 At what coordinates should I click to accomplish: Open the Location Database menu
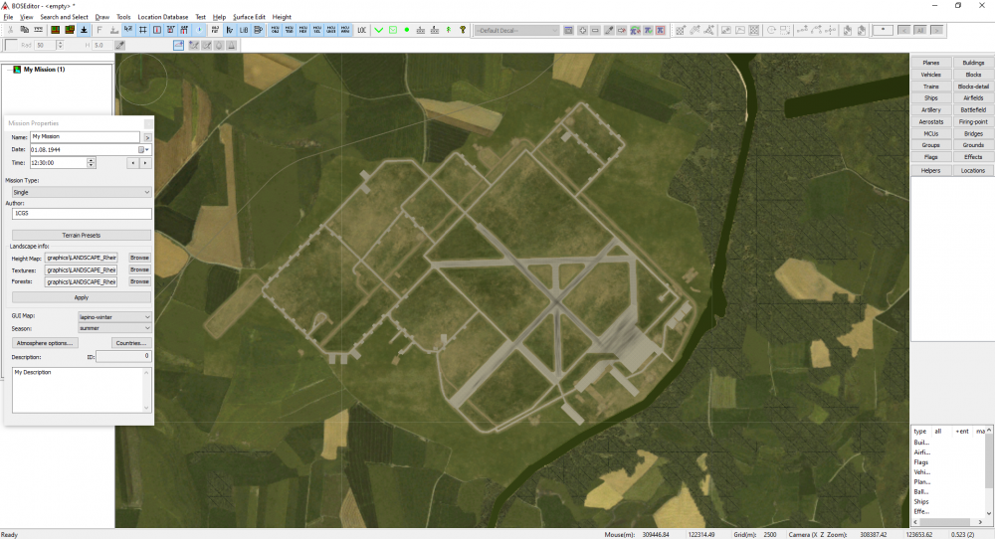(162, 17)
